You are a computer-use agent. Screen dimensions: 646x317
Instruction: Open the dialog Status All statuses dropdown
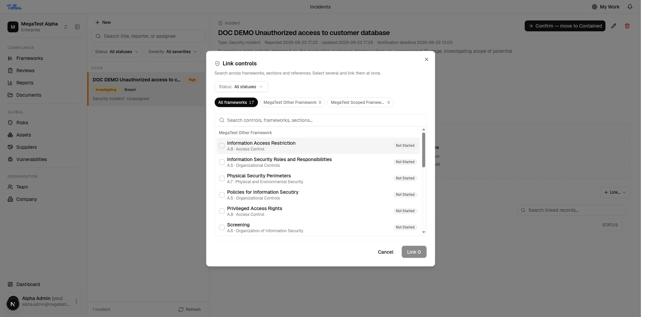(x=241, y=87)
